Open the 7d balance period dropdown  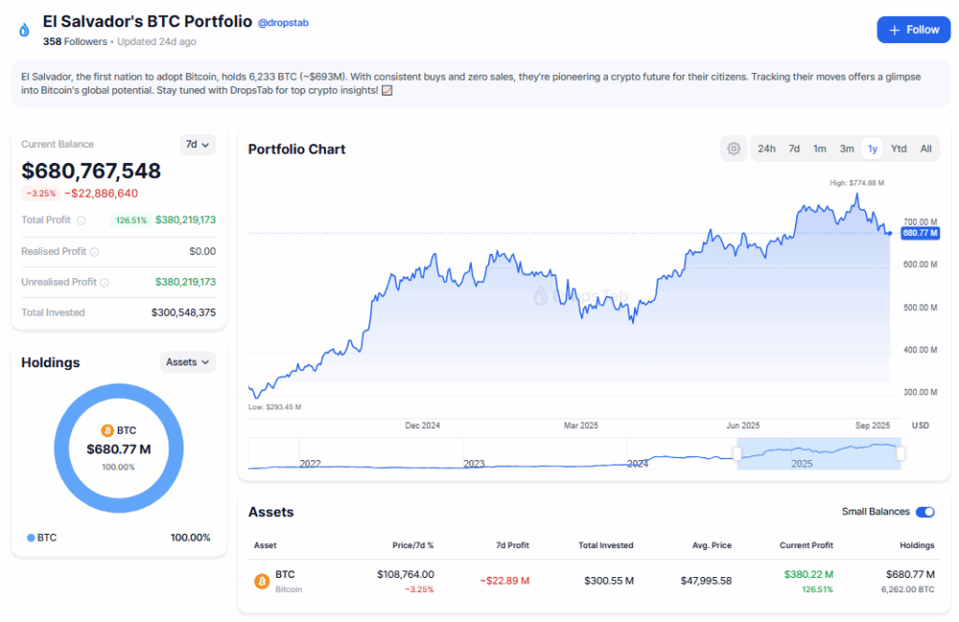tap(198, 144)
